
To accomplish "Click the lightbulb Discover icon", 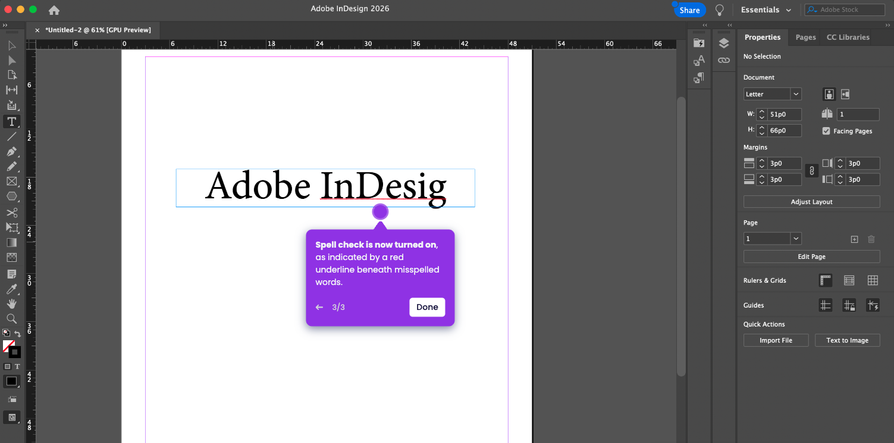I will click(x=719, y=10).
